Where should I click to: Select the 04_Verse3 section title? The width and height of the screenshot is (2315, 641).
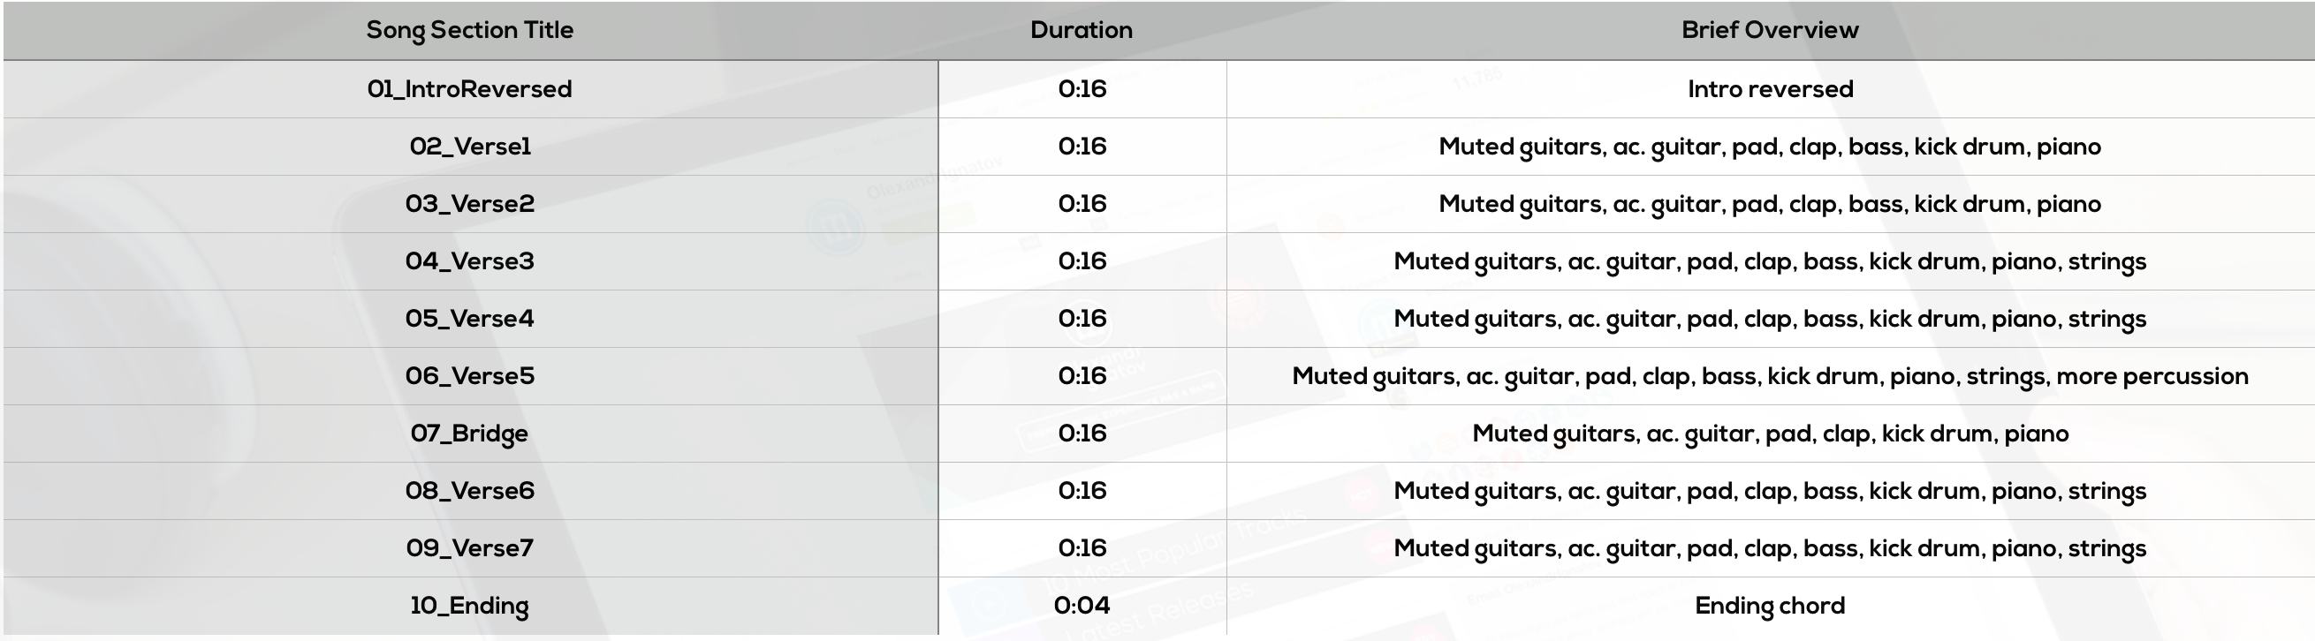[469, 261]
